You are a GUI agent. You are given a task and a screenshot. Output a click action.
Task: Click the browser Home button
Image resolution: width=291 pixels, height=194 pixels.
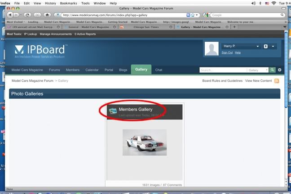pos(46,15)
